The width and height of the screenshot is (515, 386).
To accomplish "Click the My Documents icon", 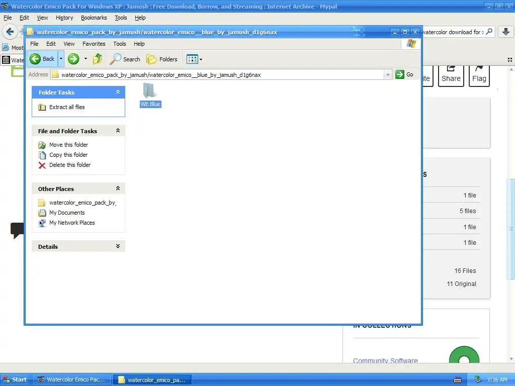I will pos(42,213).
